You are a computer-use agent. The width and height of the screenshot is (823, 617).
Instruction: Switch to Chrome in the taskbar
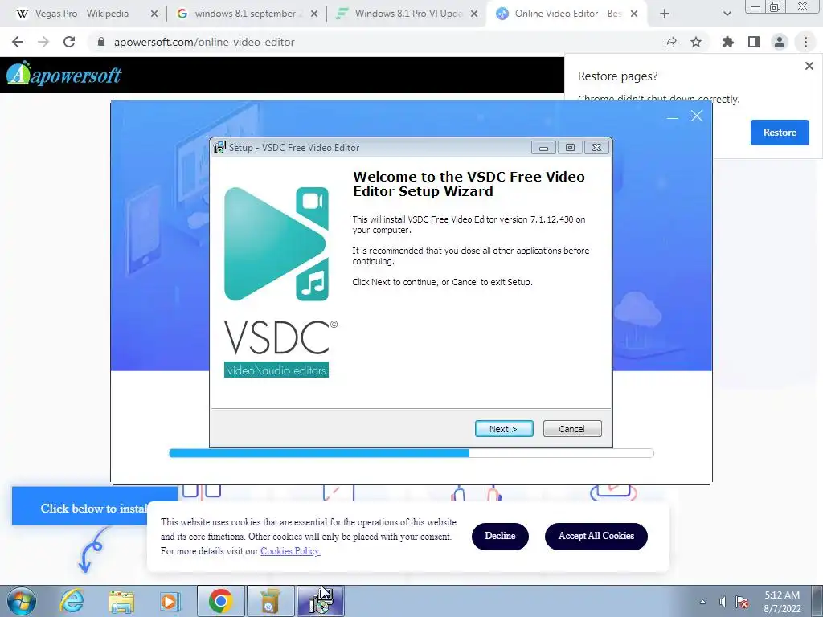221,601
